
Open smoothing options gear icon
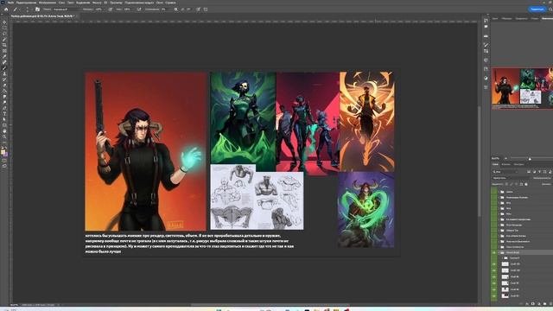tap(175, 10)
